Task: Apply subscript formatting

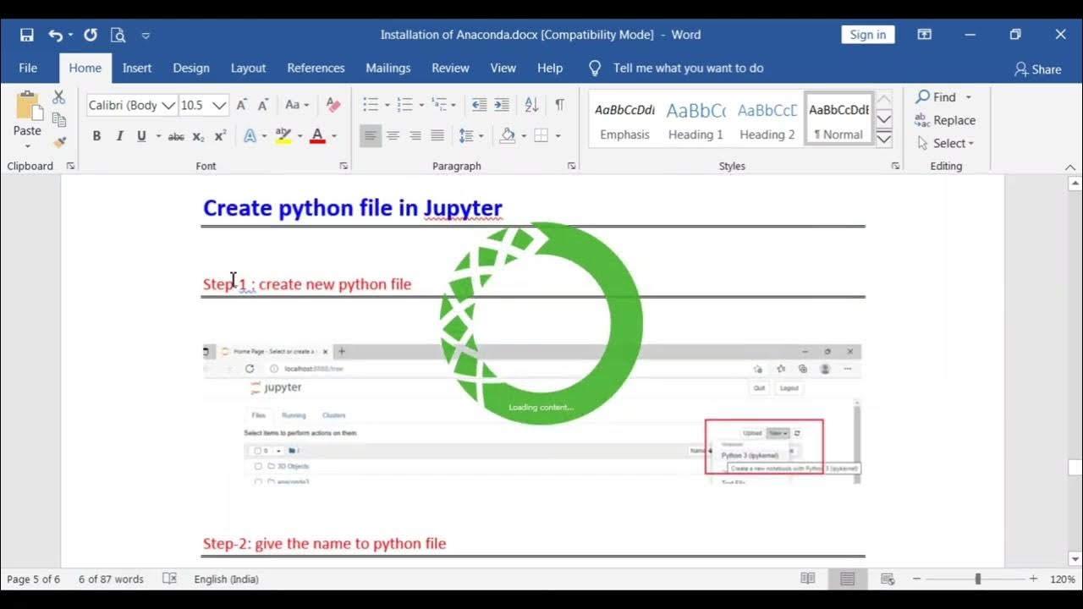Action: tap(198, 136)
